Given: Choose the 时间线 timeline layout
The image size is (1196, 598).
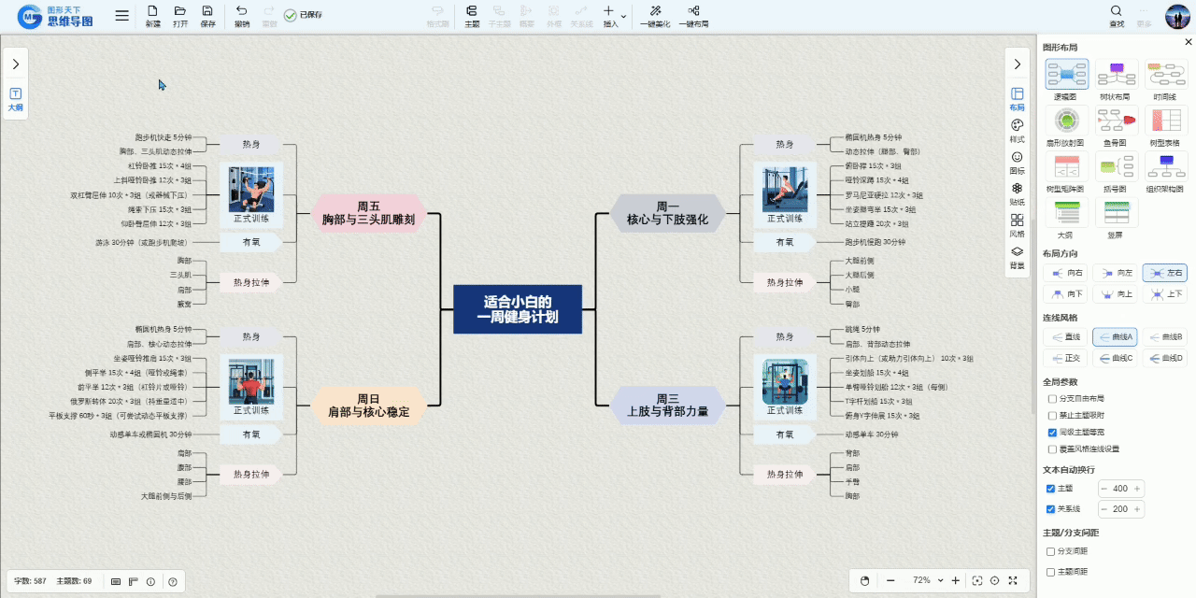Looking at the screenshot, I should pos(1165,74).
